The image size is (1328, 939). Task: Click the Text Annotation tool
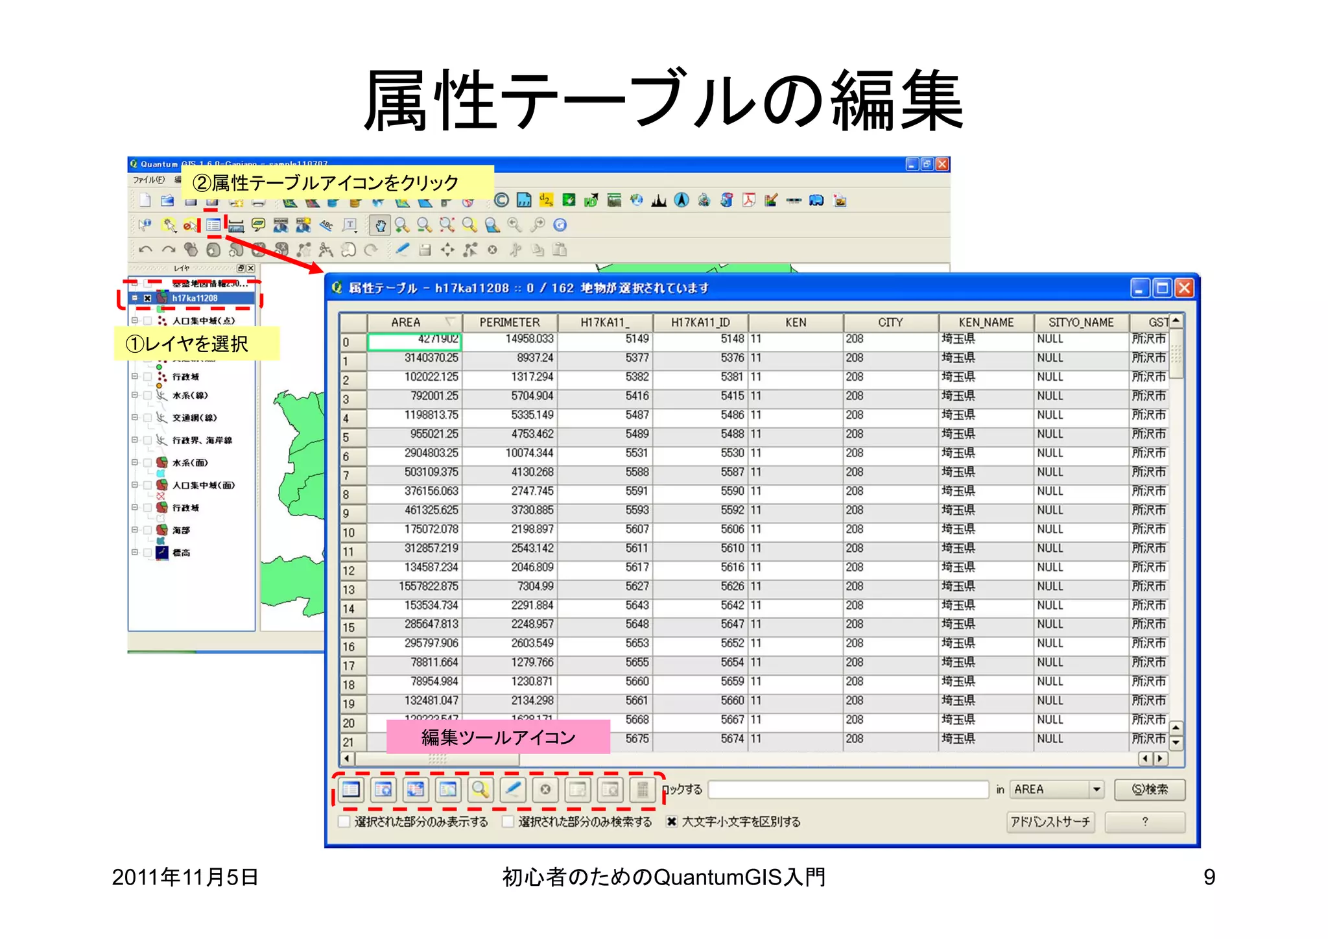[x=350, y=225]
